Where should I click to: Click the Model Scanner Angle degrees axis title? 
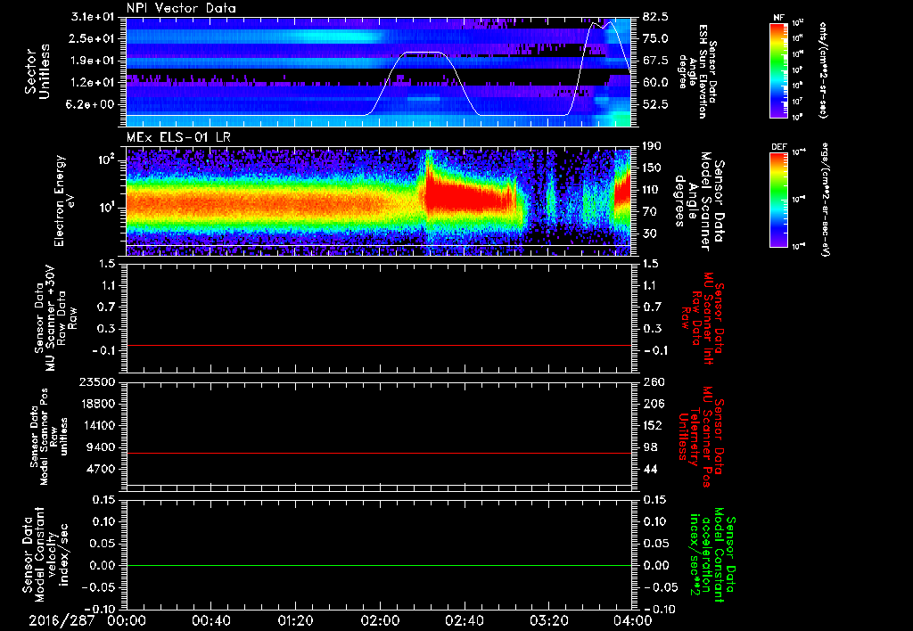click(699, 201)
